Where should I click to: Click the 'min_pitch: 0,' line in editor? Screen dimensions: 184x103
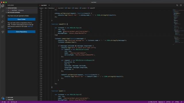coord(70,62)
